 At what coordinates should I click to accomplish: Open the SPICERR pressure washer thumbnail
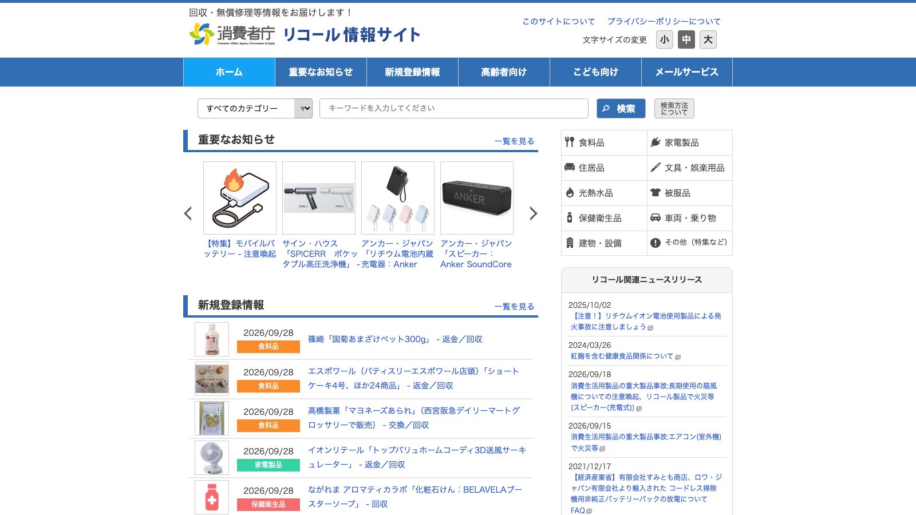(319, 198)
